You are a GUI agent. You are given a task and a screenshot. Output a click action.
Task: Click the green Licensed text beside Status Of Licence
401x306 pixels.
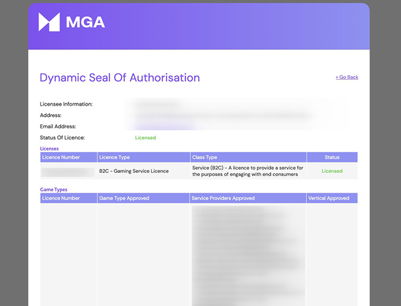(145, 138)
